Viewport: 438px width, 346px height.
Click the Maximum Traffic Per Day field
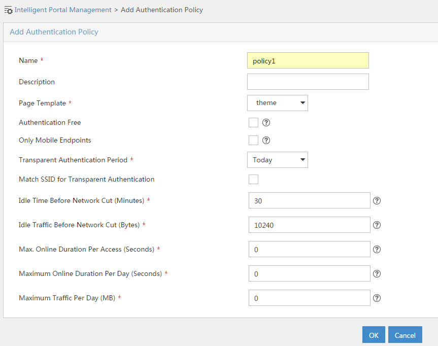pyautogui.click(x=310, y=298)
